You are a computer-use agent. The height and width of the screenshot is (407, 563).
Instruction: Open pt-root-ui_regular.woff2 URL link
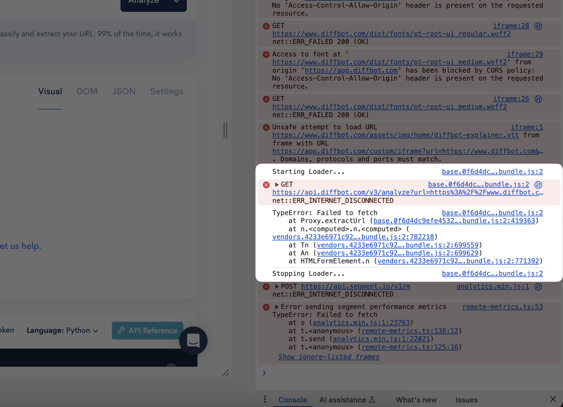point(391,34)
